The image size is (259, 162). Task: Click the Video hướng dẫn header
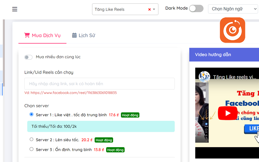coord(224,55)
